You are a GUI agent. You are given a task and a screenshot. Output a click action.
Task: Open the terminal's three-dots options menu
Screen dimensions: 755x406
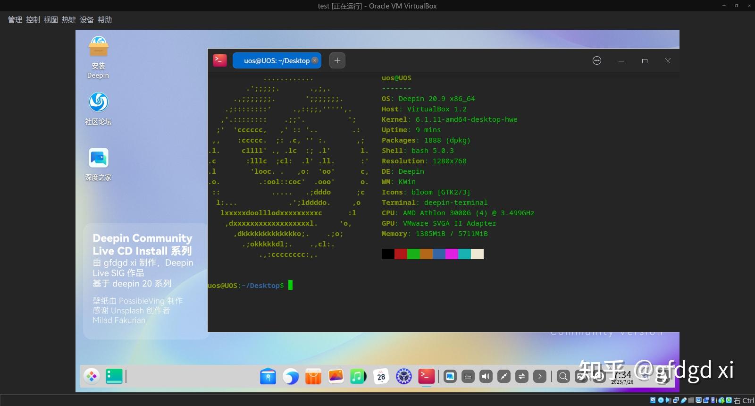pyautogui.click(x=597, y=60)
